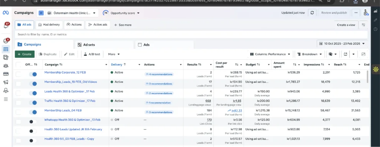The width and height of the screenshot is (380, 147).
Task: Click the Traffic Health 360 1 recommendation badge
Action: (158, 103)
